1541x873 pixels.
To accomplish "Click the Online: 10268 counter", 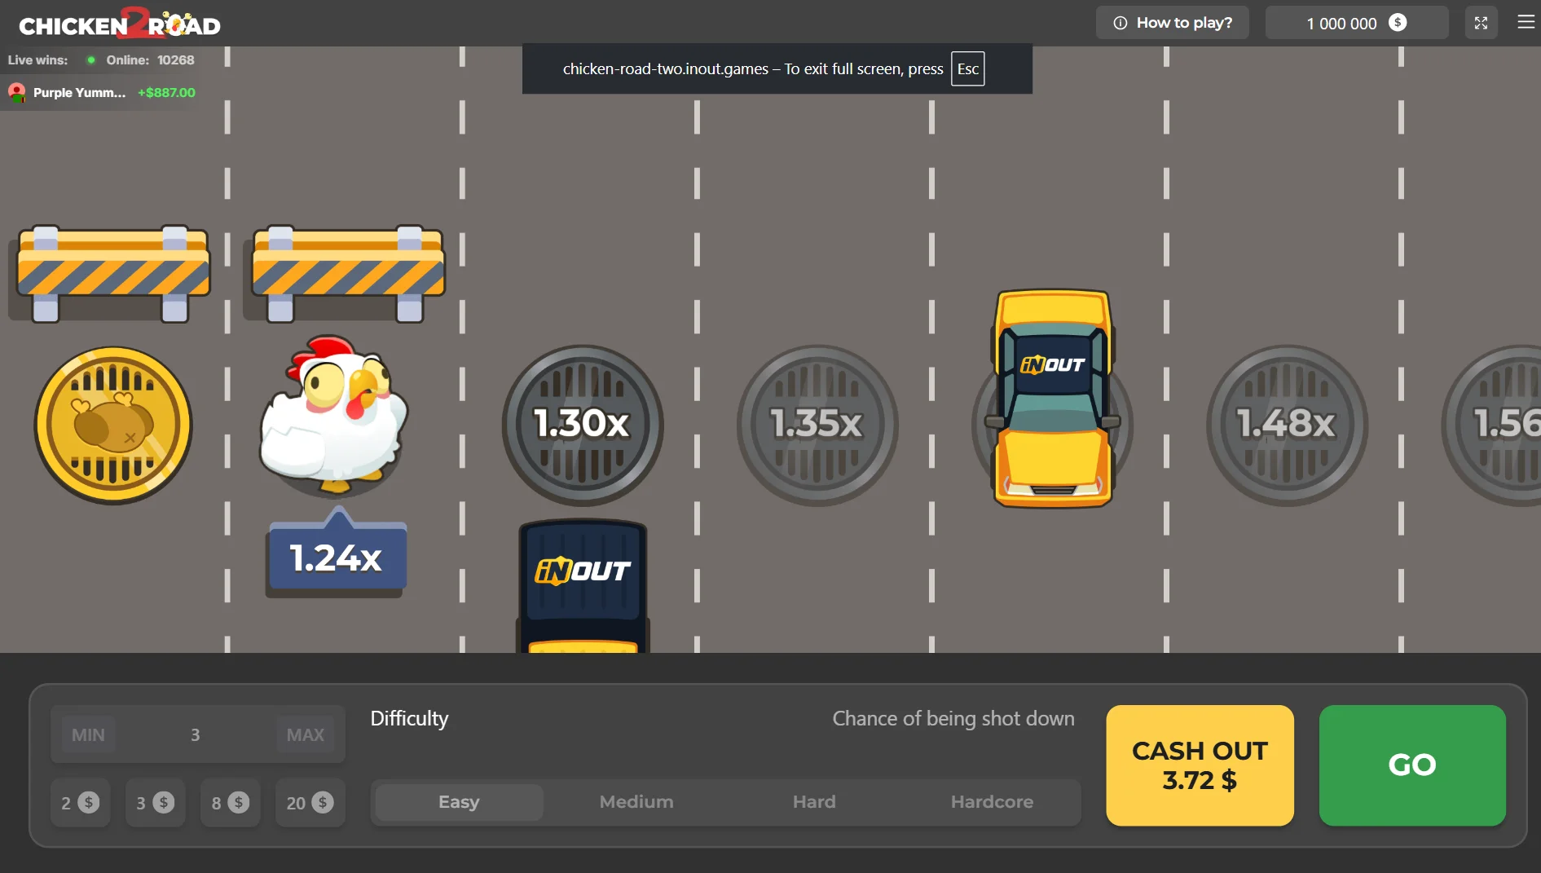I will (140, 60).
